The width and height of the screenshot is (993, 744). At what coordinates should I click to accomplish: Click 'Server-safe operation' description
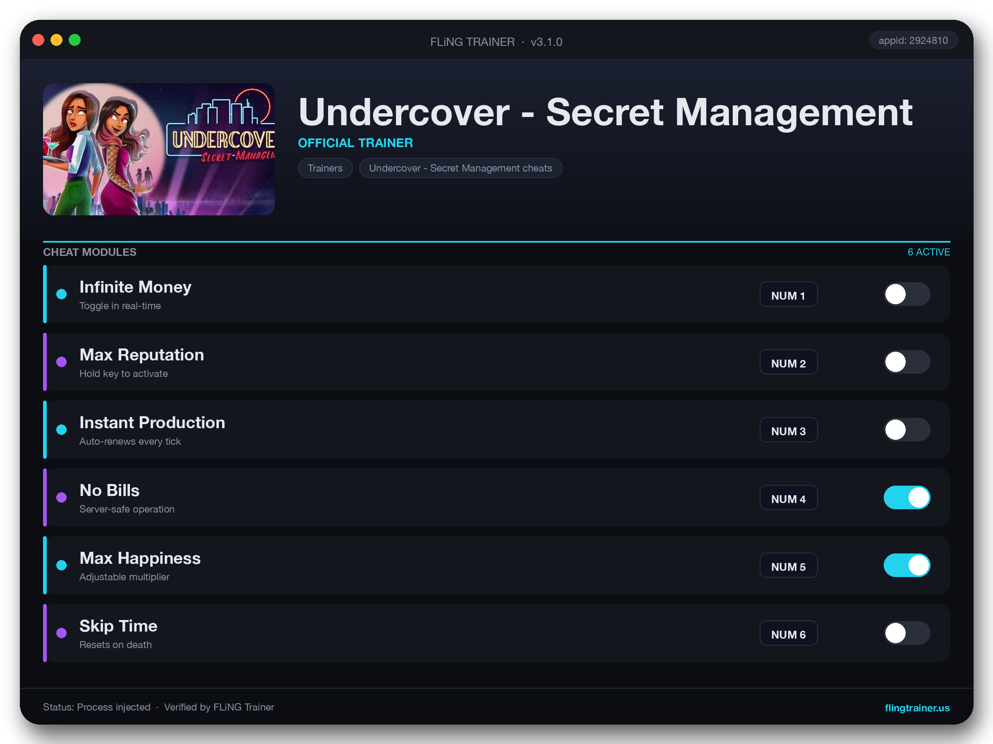[x=127, y=509]
